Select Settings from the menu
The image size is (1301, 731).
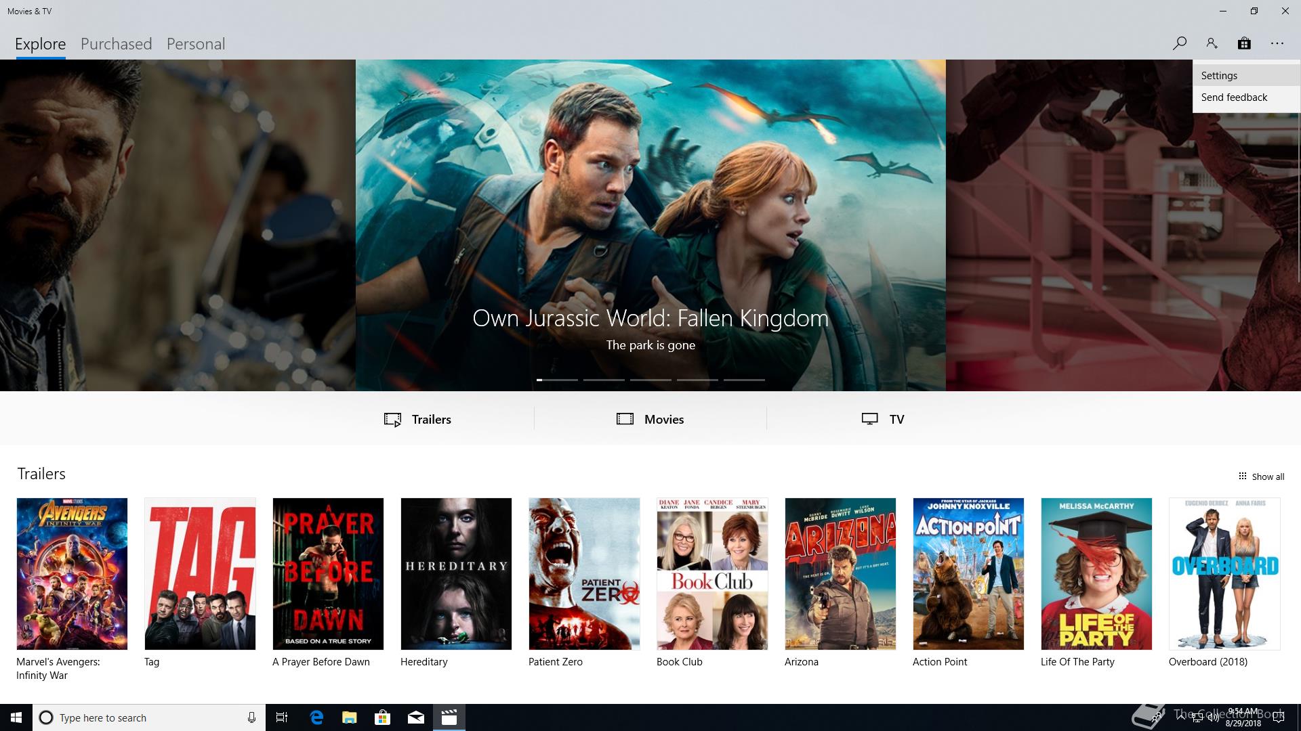1246,76
